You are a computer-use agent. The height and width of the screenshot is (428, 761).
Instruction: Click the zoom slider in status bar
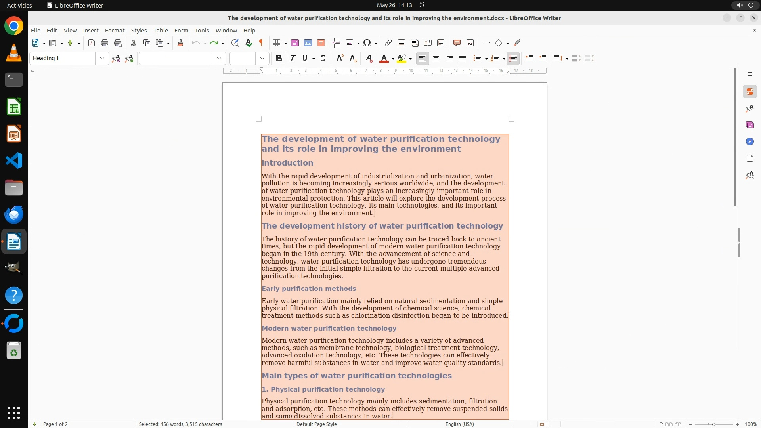click(x=714, y=424)
